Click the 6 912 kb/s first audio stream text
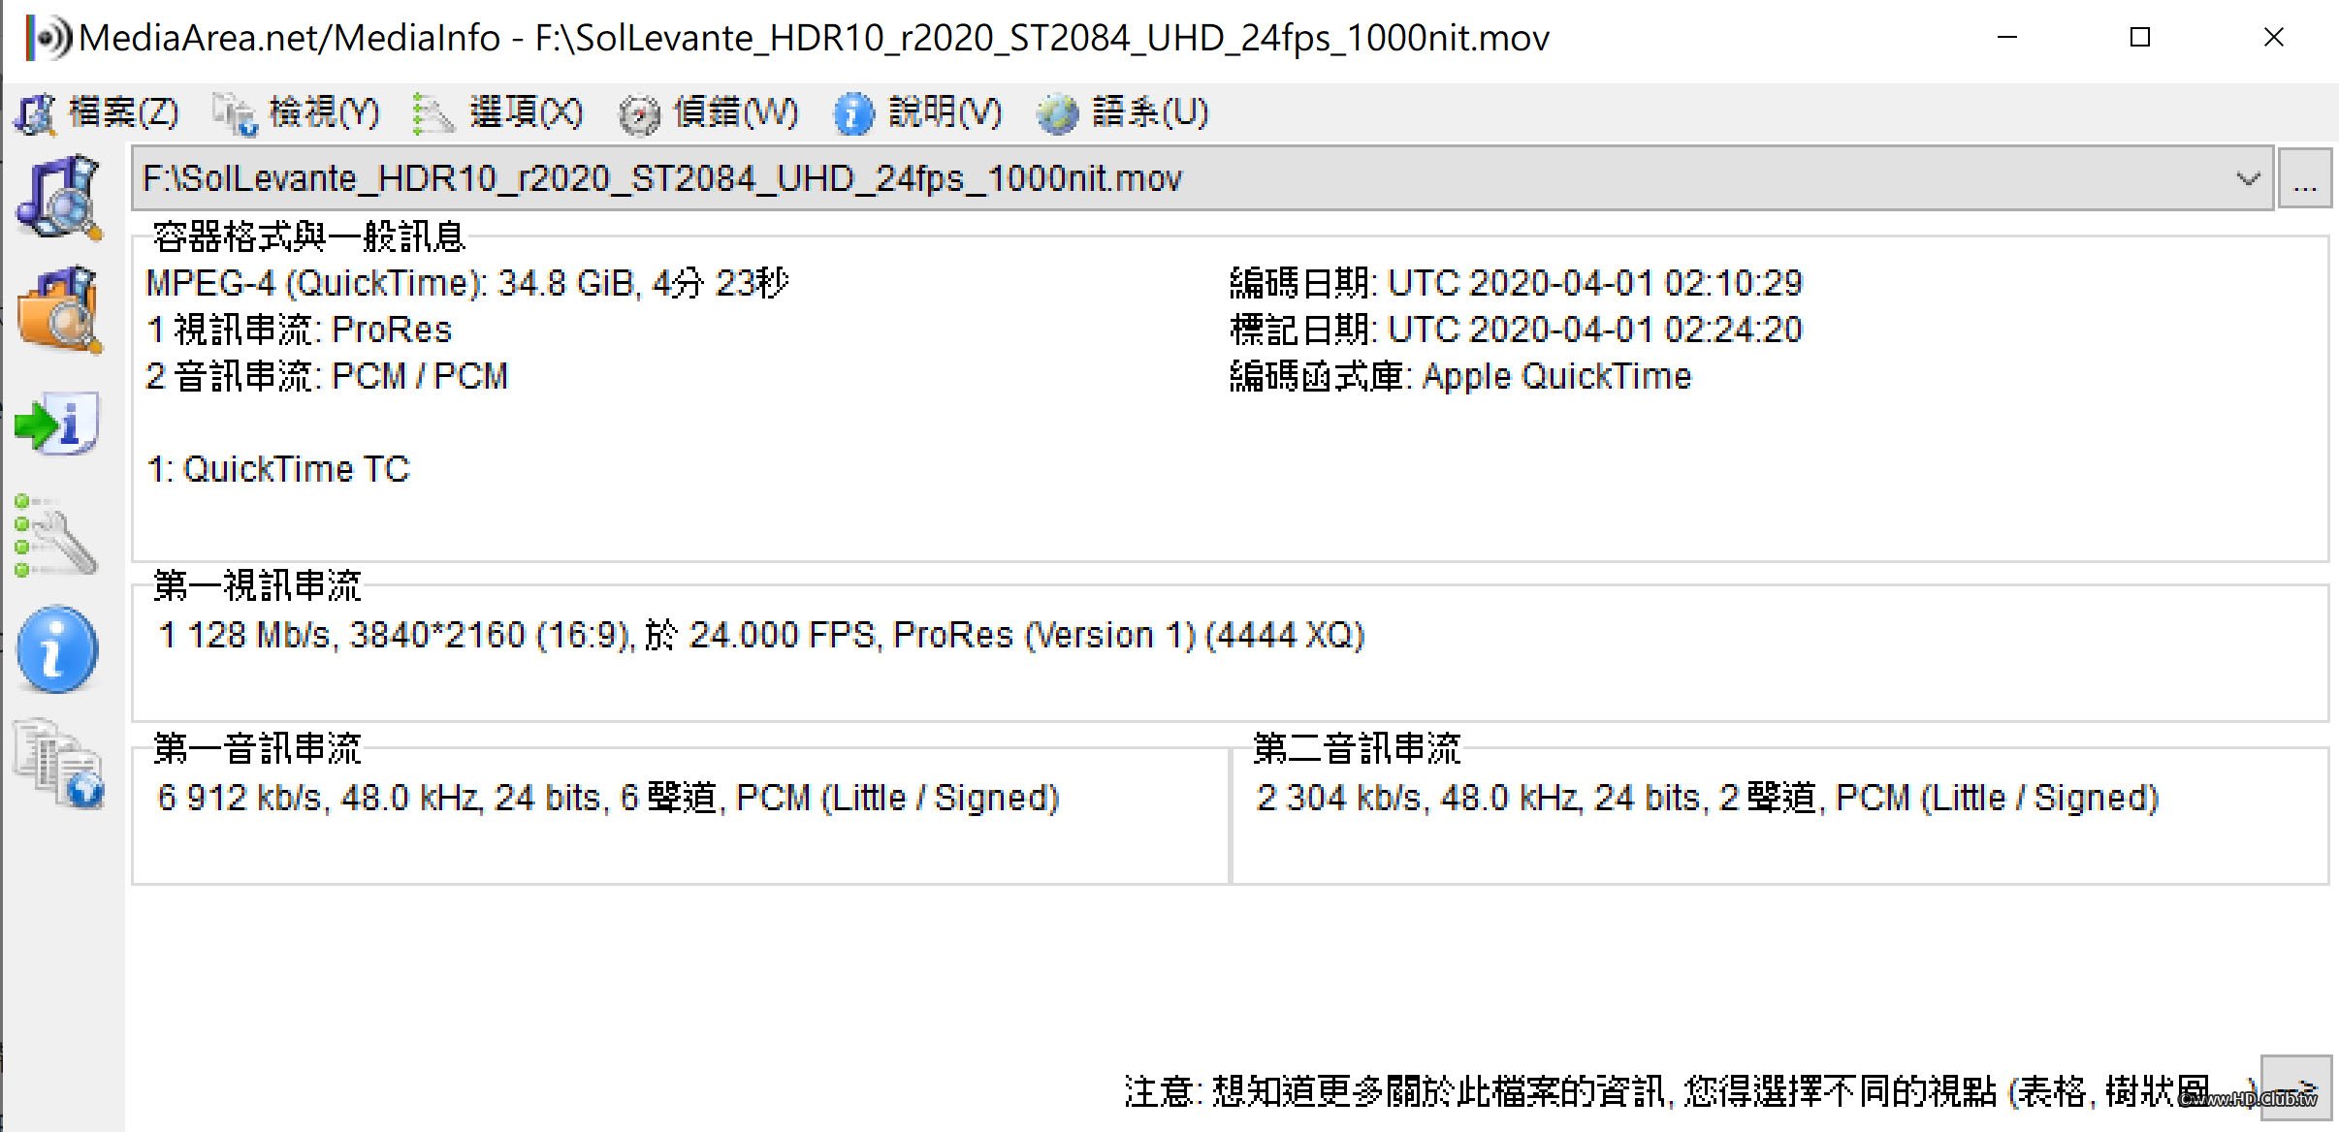Image resolution: width=2339 pixels, height=1132 pixels. point(608,799)
